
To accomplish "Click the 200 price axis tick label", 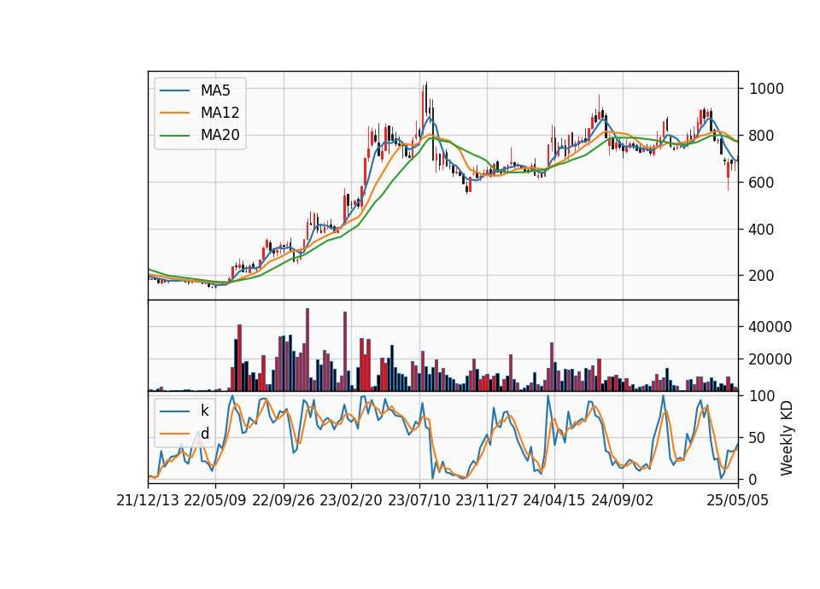I will (x=761, y=276).
